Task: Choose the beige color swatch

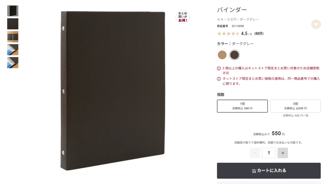Action: 222,55
